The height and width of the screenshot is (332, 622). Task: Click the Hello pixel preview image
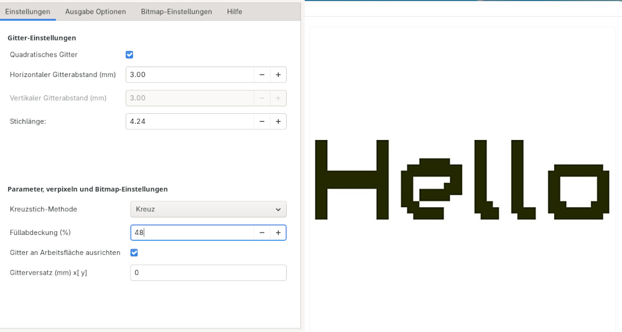pyautogui.click(x=462, y=180)
